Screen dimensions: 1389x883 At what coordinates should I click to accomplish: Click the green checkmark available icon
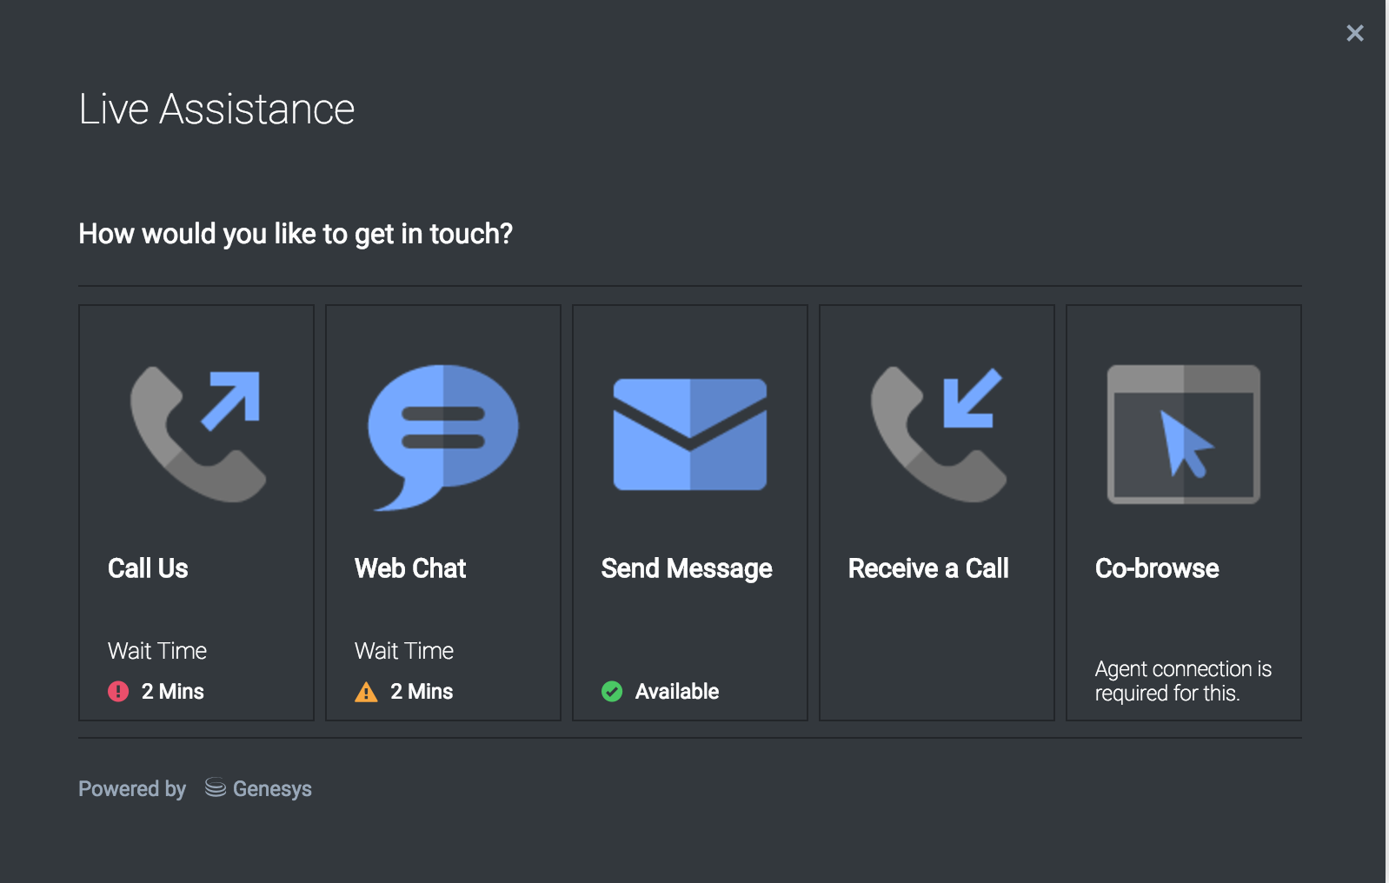click(612, 692)
